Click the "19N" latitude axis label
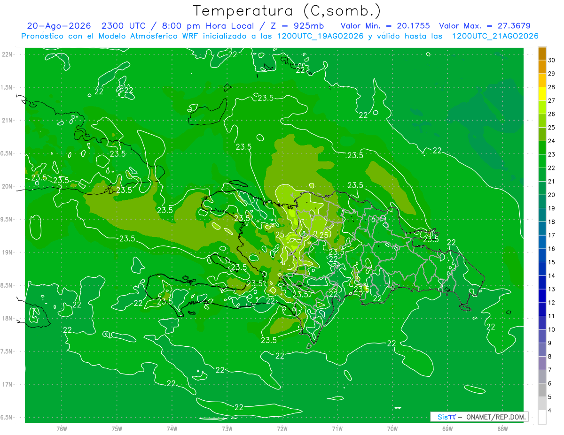 [x=8, y=252]
